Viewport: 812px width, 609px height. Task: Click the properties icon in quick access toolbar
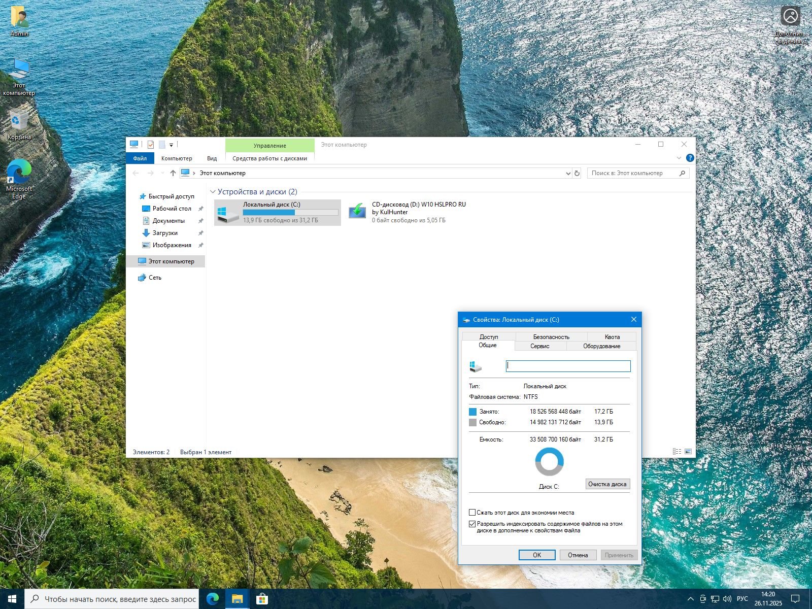(x=151, y=145)
